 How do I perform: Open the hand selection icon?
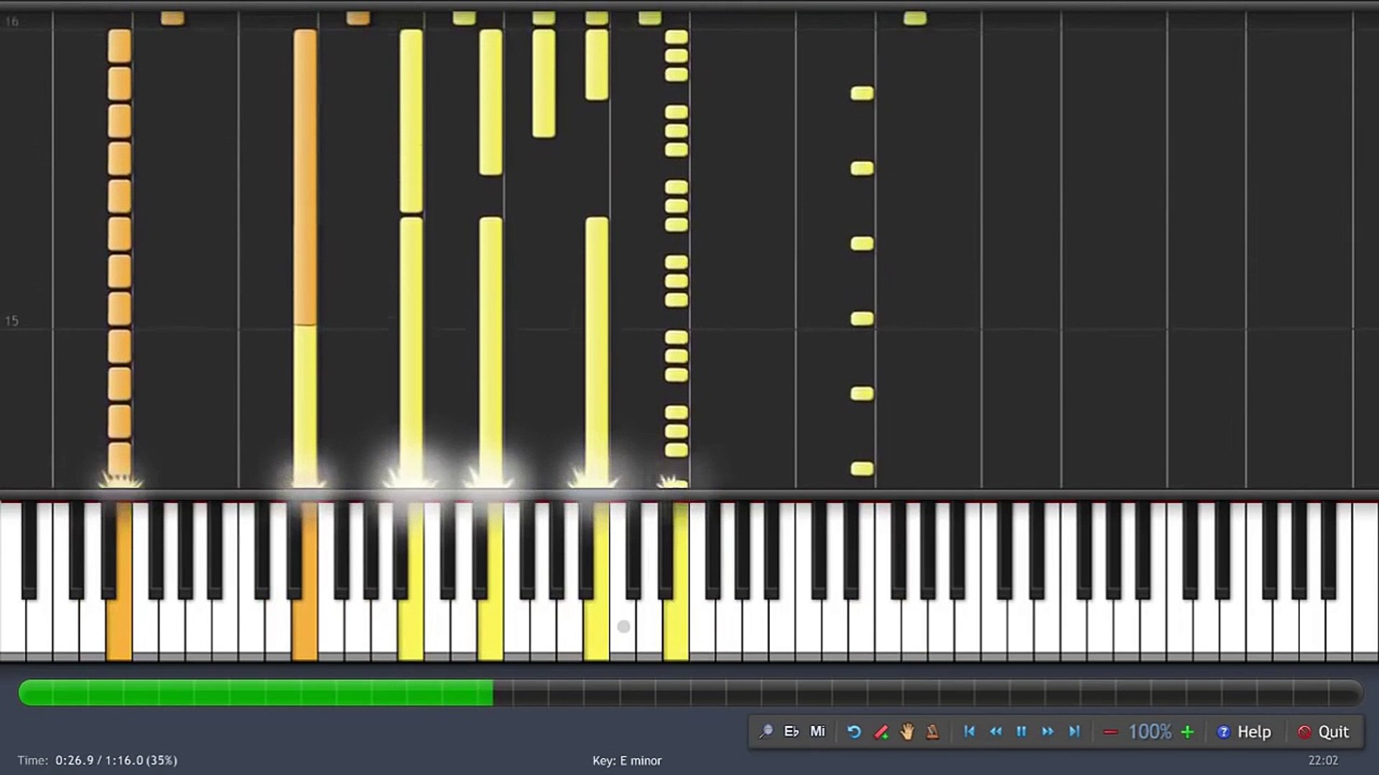pos(907,731)
